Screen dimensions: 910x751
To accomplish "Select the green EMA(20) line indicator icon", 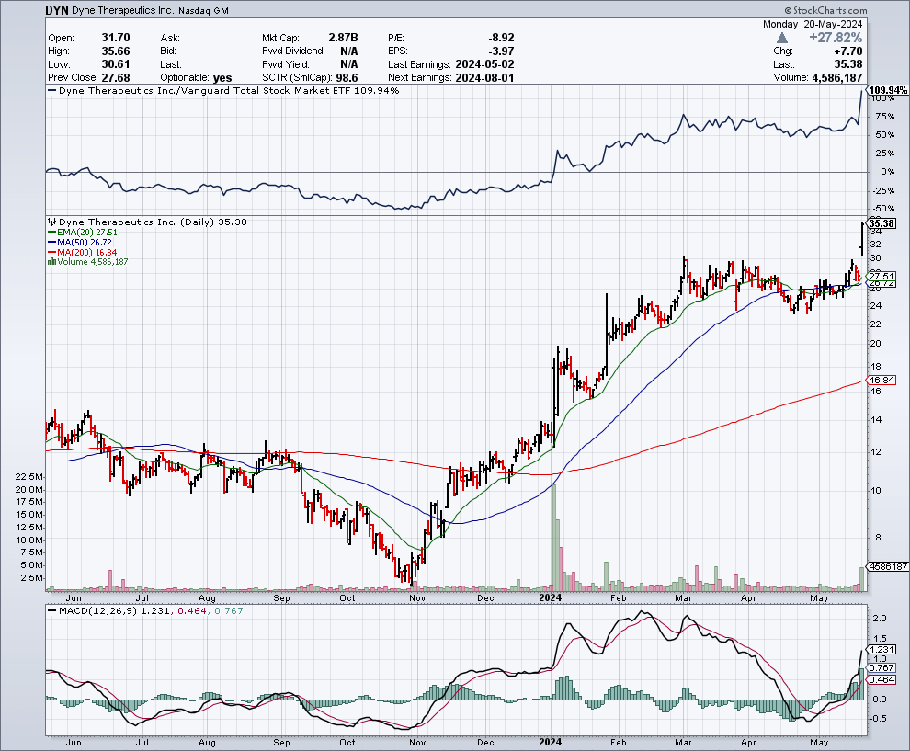I will [54, 233].
